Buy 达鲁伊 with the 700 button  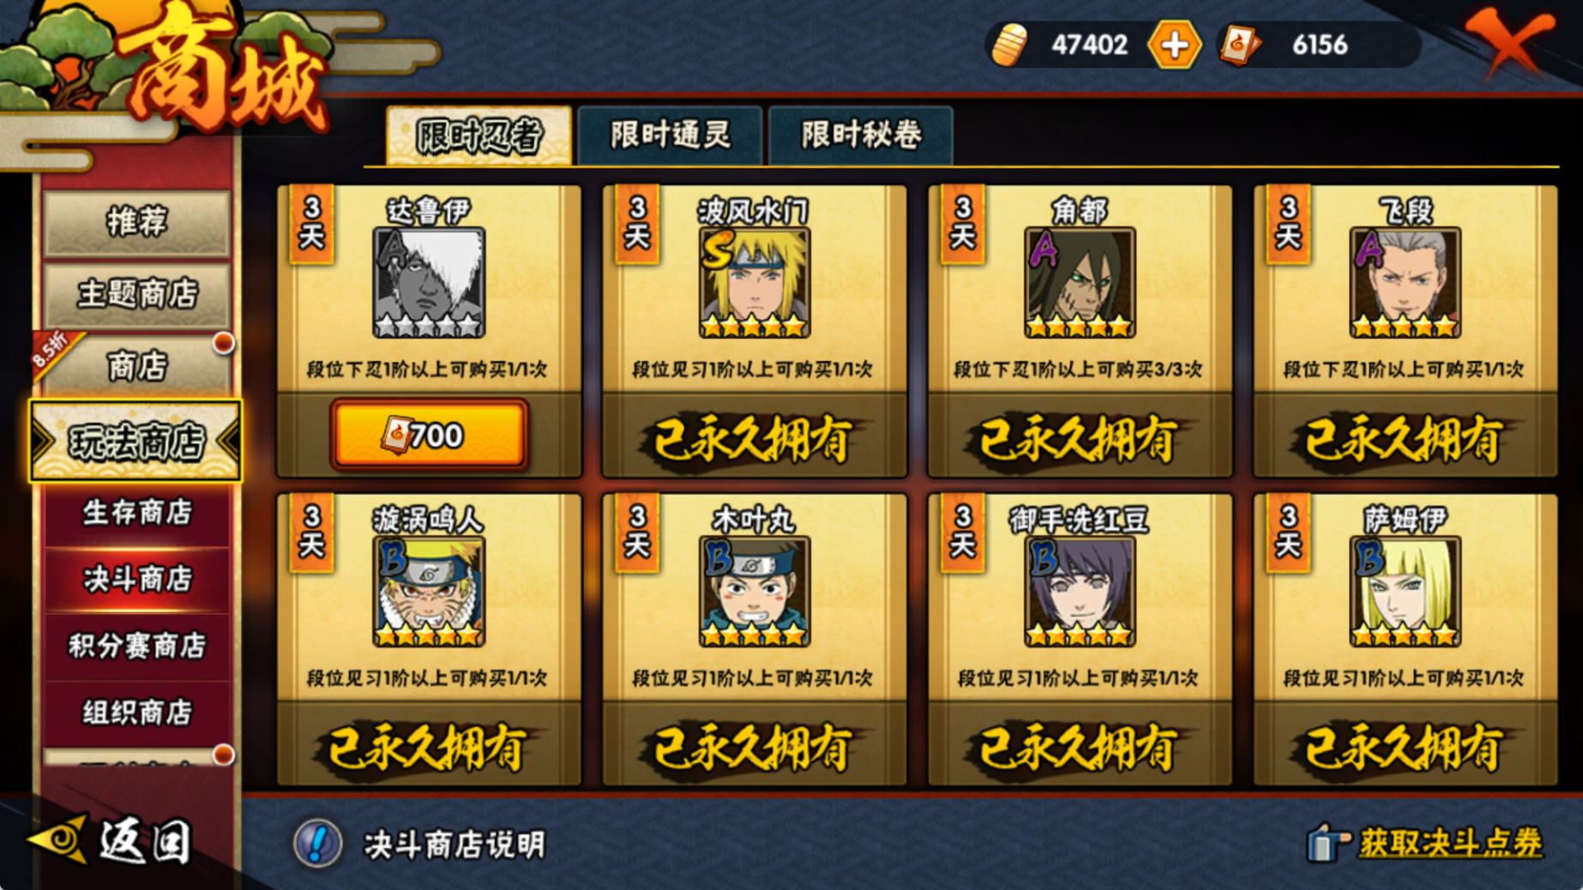[x=429, y=435]
